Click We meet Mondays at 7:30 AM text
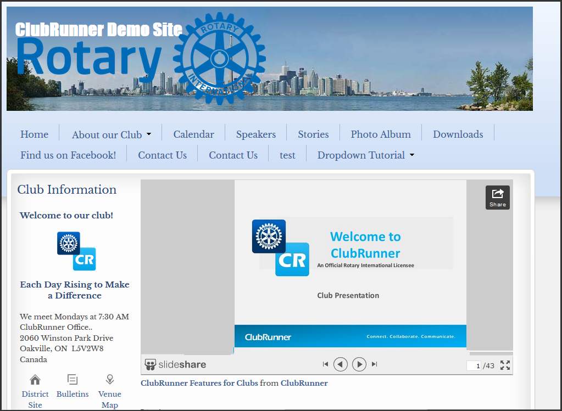The width and height of the screenshot is (562, 411). [x=74, y=317]
